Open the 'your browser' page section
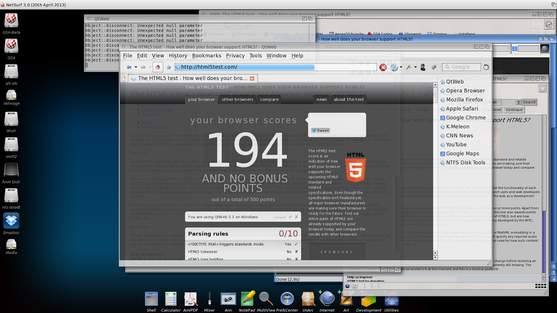Image resolution: width=557 pixels, height=313 pixels. tap(202, 99)
